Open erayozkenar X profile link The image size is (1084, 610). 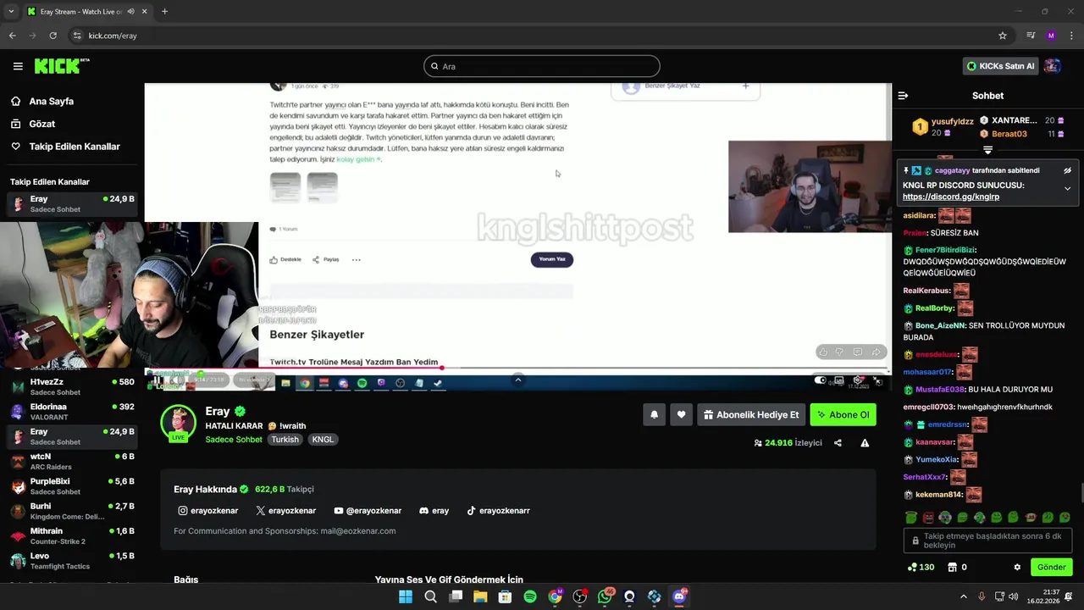click(286, 511)
